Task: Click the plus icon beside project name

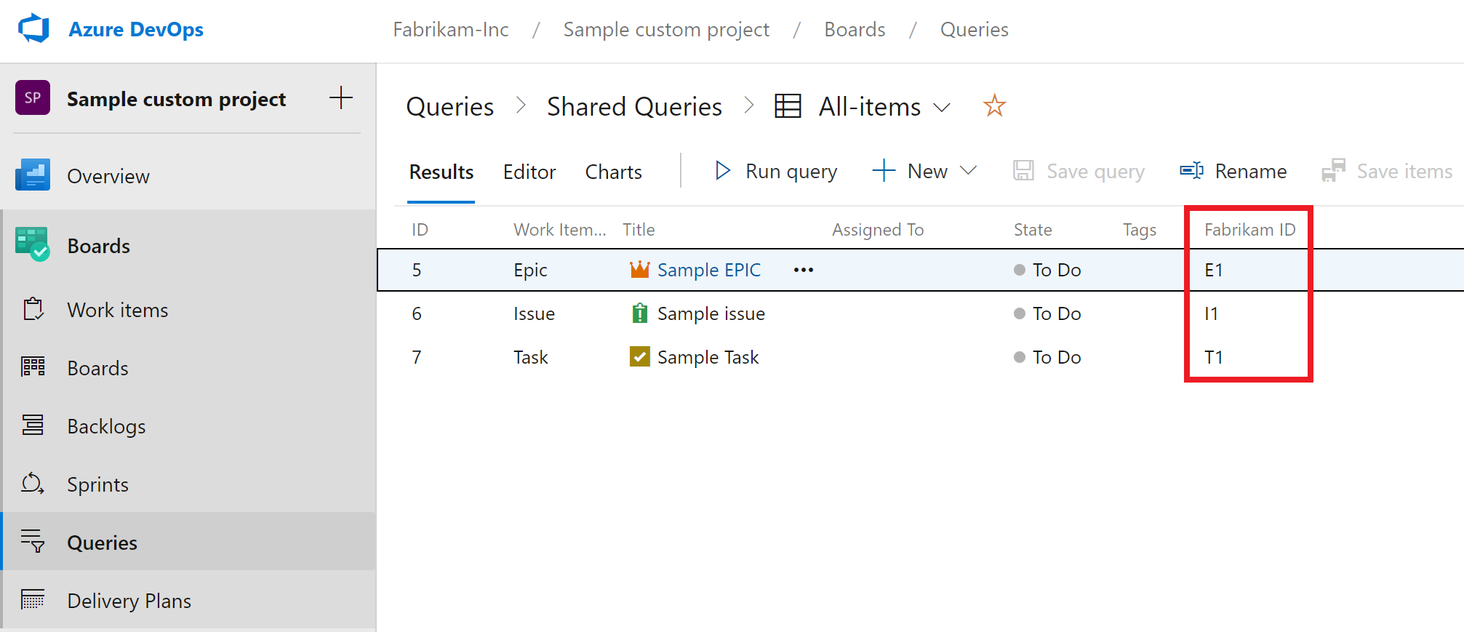Action: click(x=341, y=97)
